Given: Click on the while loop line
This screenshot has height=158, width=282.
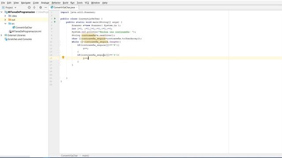Looking at the screenshot, I should coord(96,42).
